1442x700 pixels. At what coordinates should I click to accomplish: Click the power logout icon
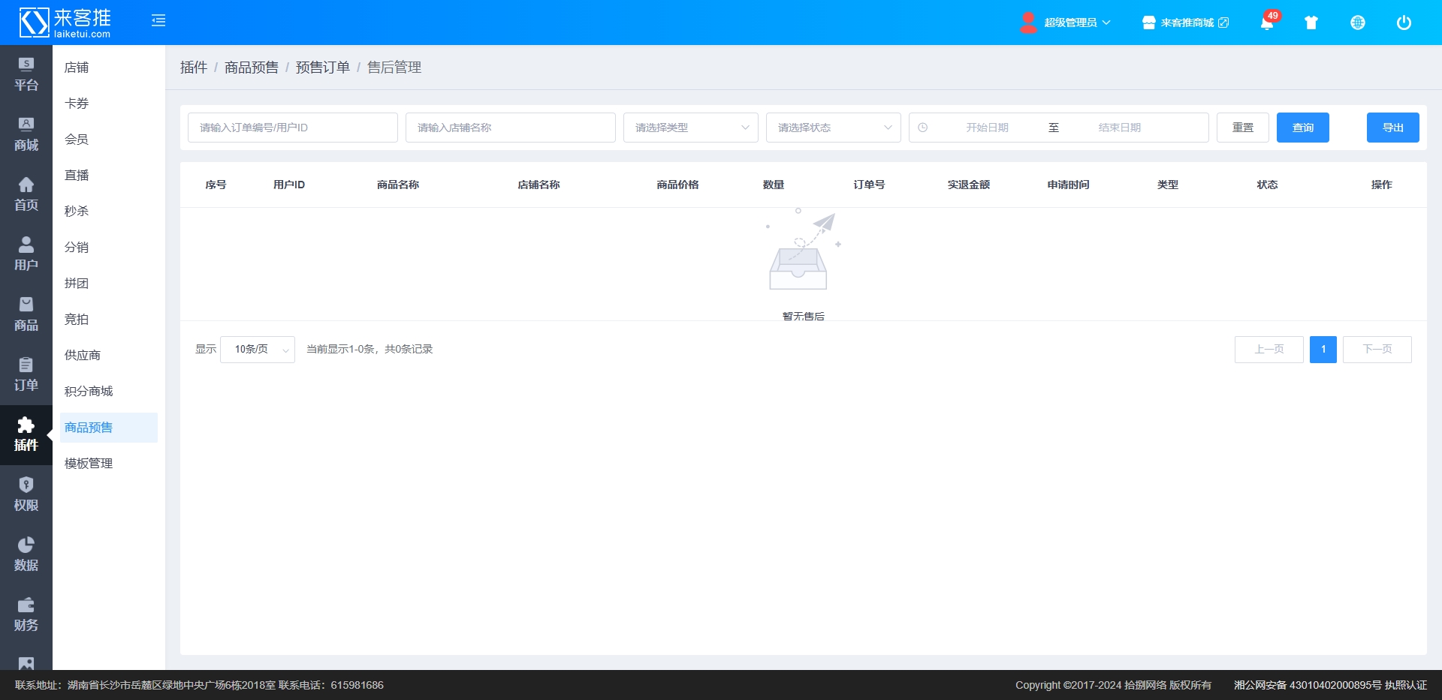point(1404,23)
